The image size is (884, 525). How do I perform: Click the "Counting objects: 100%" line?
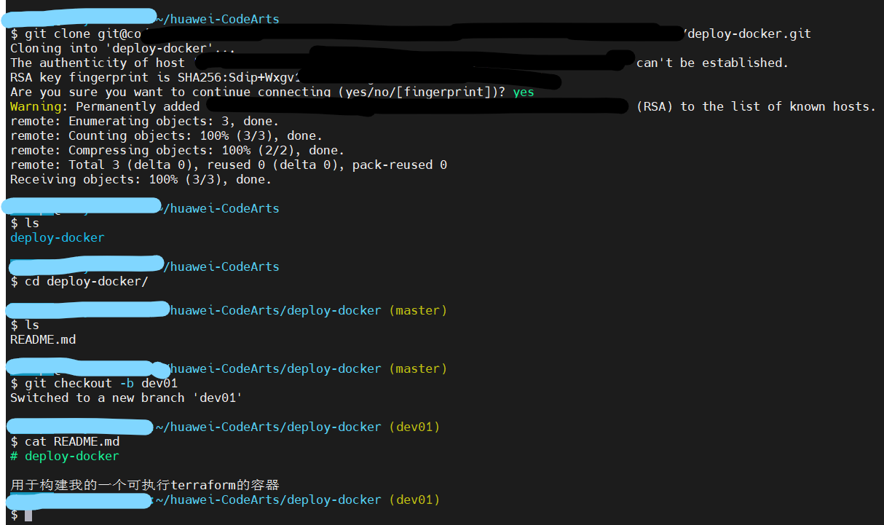166,135
